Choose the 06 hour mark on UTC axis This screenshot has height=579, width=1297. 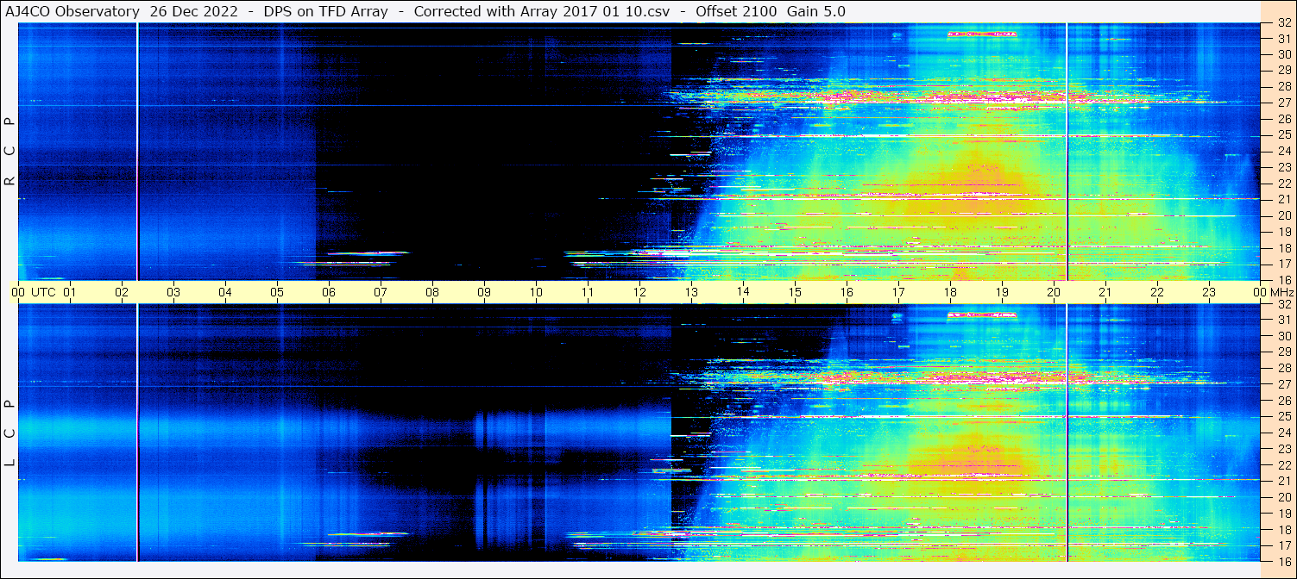[x=329, y=292]
